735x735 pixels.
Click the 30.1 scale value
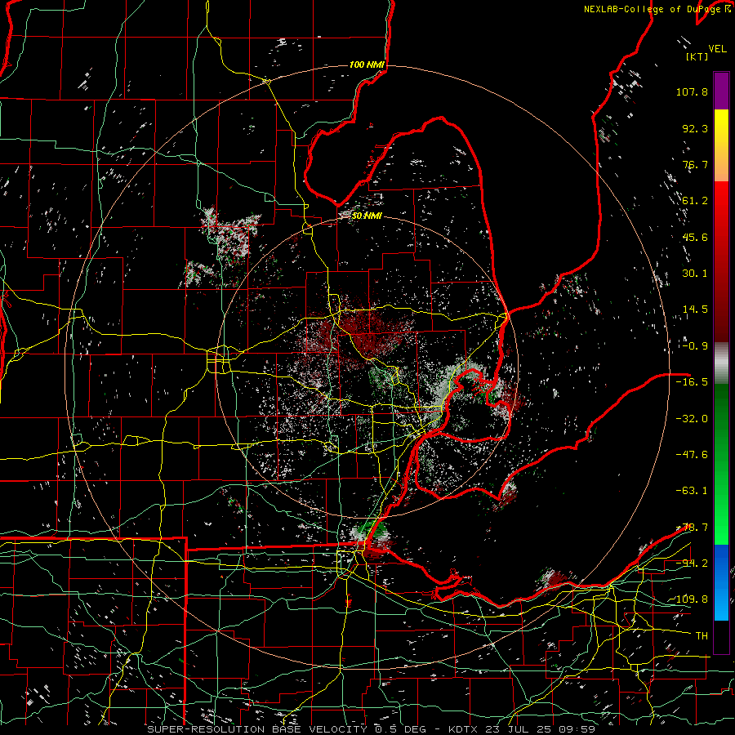(695, 274)
